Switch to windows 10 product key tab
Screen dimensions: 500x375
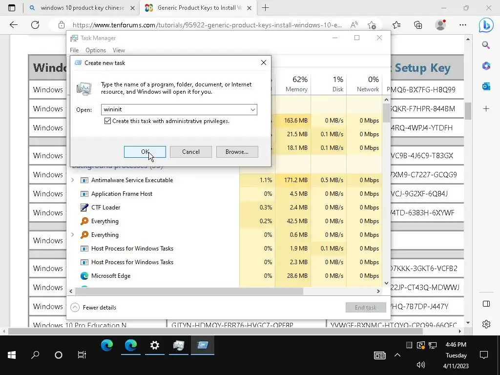(x=82, y=8)
